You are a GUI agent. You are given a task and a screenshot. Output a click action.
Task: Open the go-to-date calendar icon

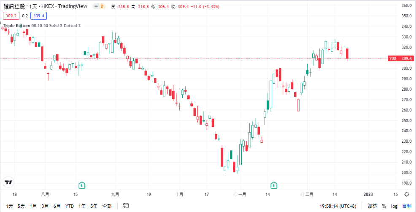click(126, 206)
